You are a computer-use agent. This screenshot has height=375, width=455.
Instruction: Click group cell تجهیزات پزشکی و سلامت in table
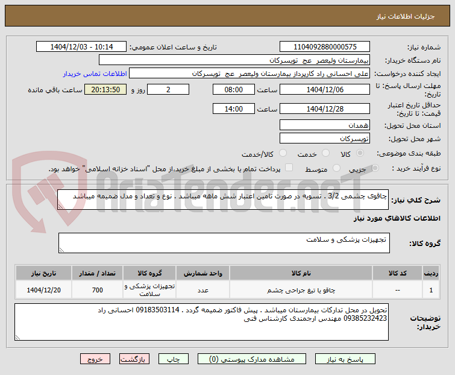pos(149,290)
